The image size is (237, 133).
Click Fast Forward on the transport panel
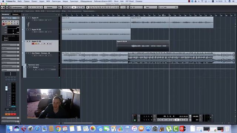[x=168, y=120]
